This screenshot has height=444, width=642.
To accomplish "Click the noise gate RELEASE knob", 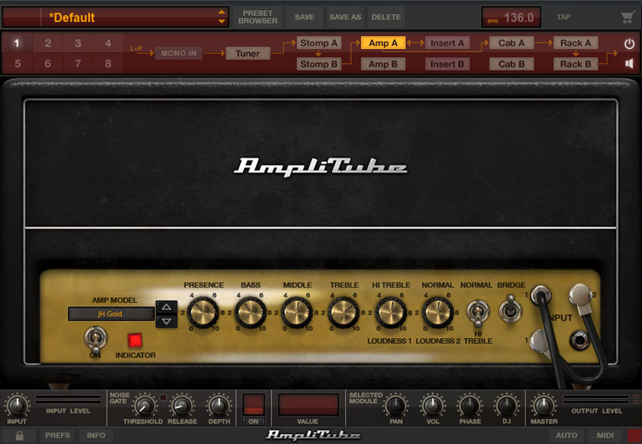I will click(x=182, y=406).
